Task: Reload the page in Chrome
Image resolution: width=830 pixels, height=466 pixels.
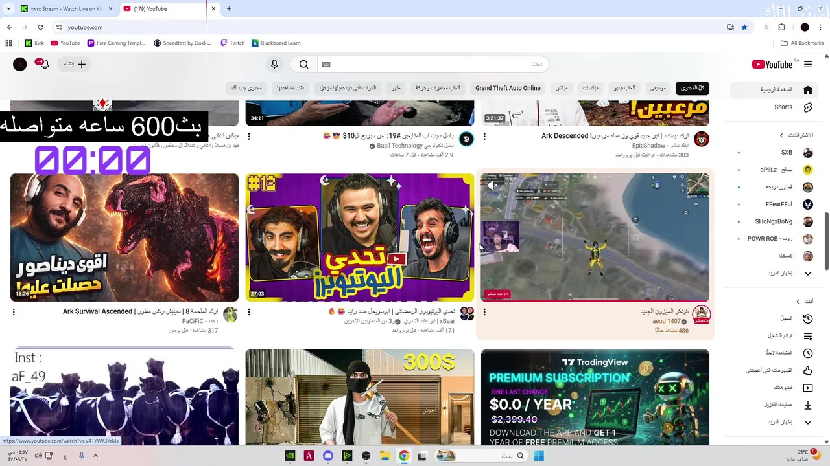Action: click(40, 27)
